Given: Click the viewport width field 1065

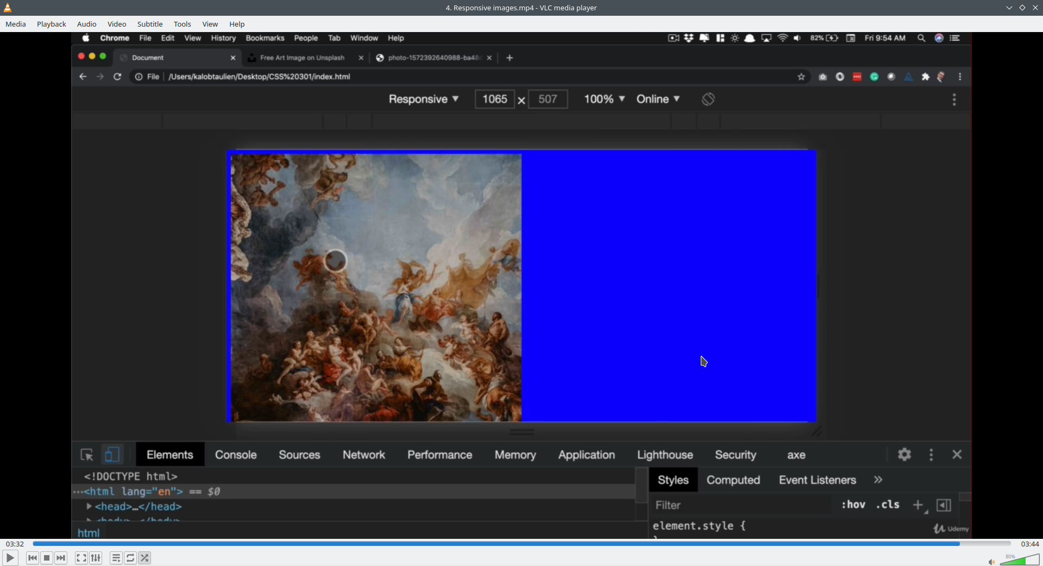Looking at the screenshot, I should 495,99.
